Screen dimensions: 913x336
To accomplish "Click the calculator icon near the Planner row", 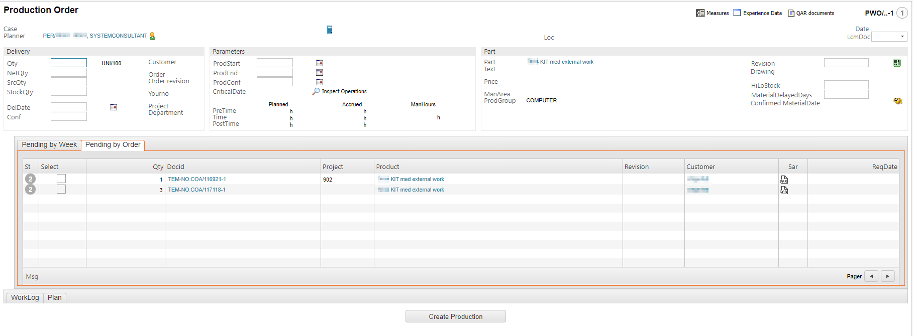I will 330,30.
